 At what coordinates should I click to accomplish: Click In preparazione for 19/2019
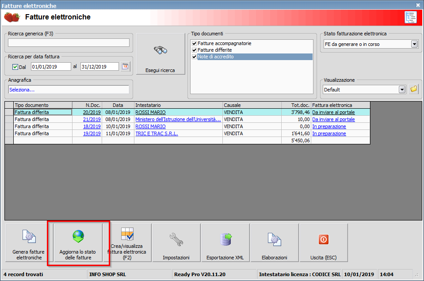pos(329,133)
